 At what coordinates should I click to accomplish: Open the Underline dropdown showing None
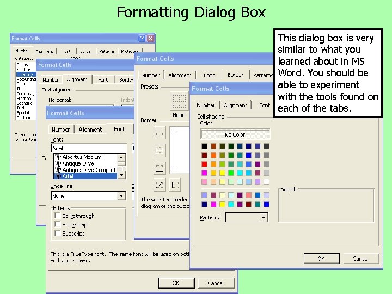coord(121,196)
